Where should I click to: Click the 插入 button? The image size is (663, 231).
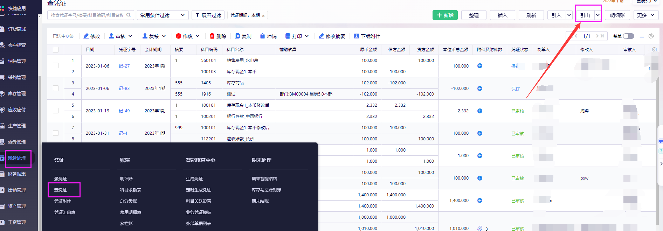pos(503,15)
